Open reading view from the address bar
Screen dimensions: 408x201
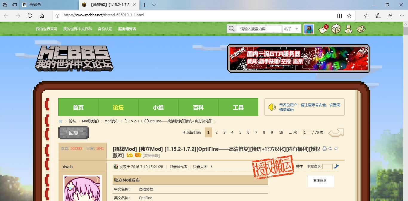(339, 16)
